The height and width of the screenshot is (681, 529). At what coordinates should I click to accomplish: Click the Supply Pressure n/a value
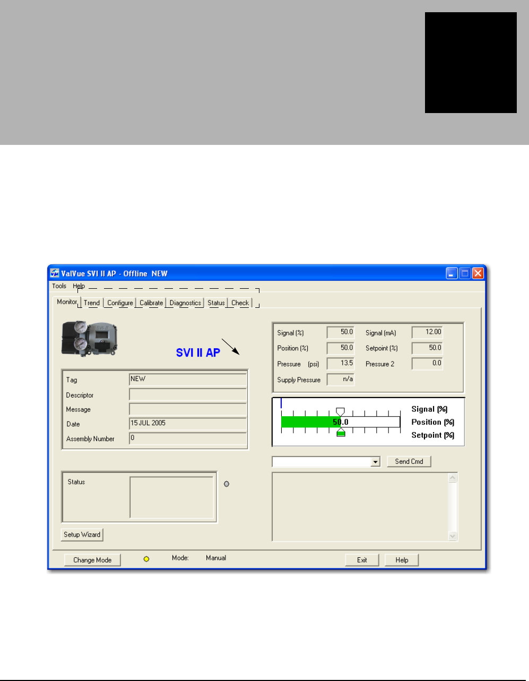point(340,380)
